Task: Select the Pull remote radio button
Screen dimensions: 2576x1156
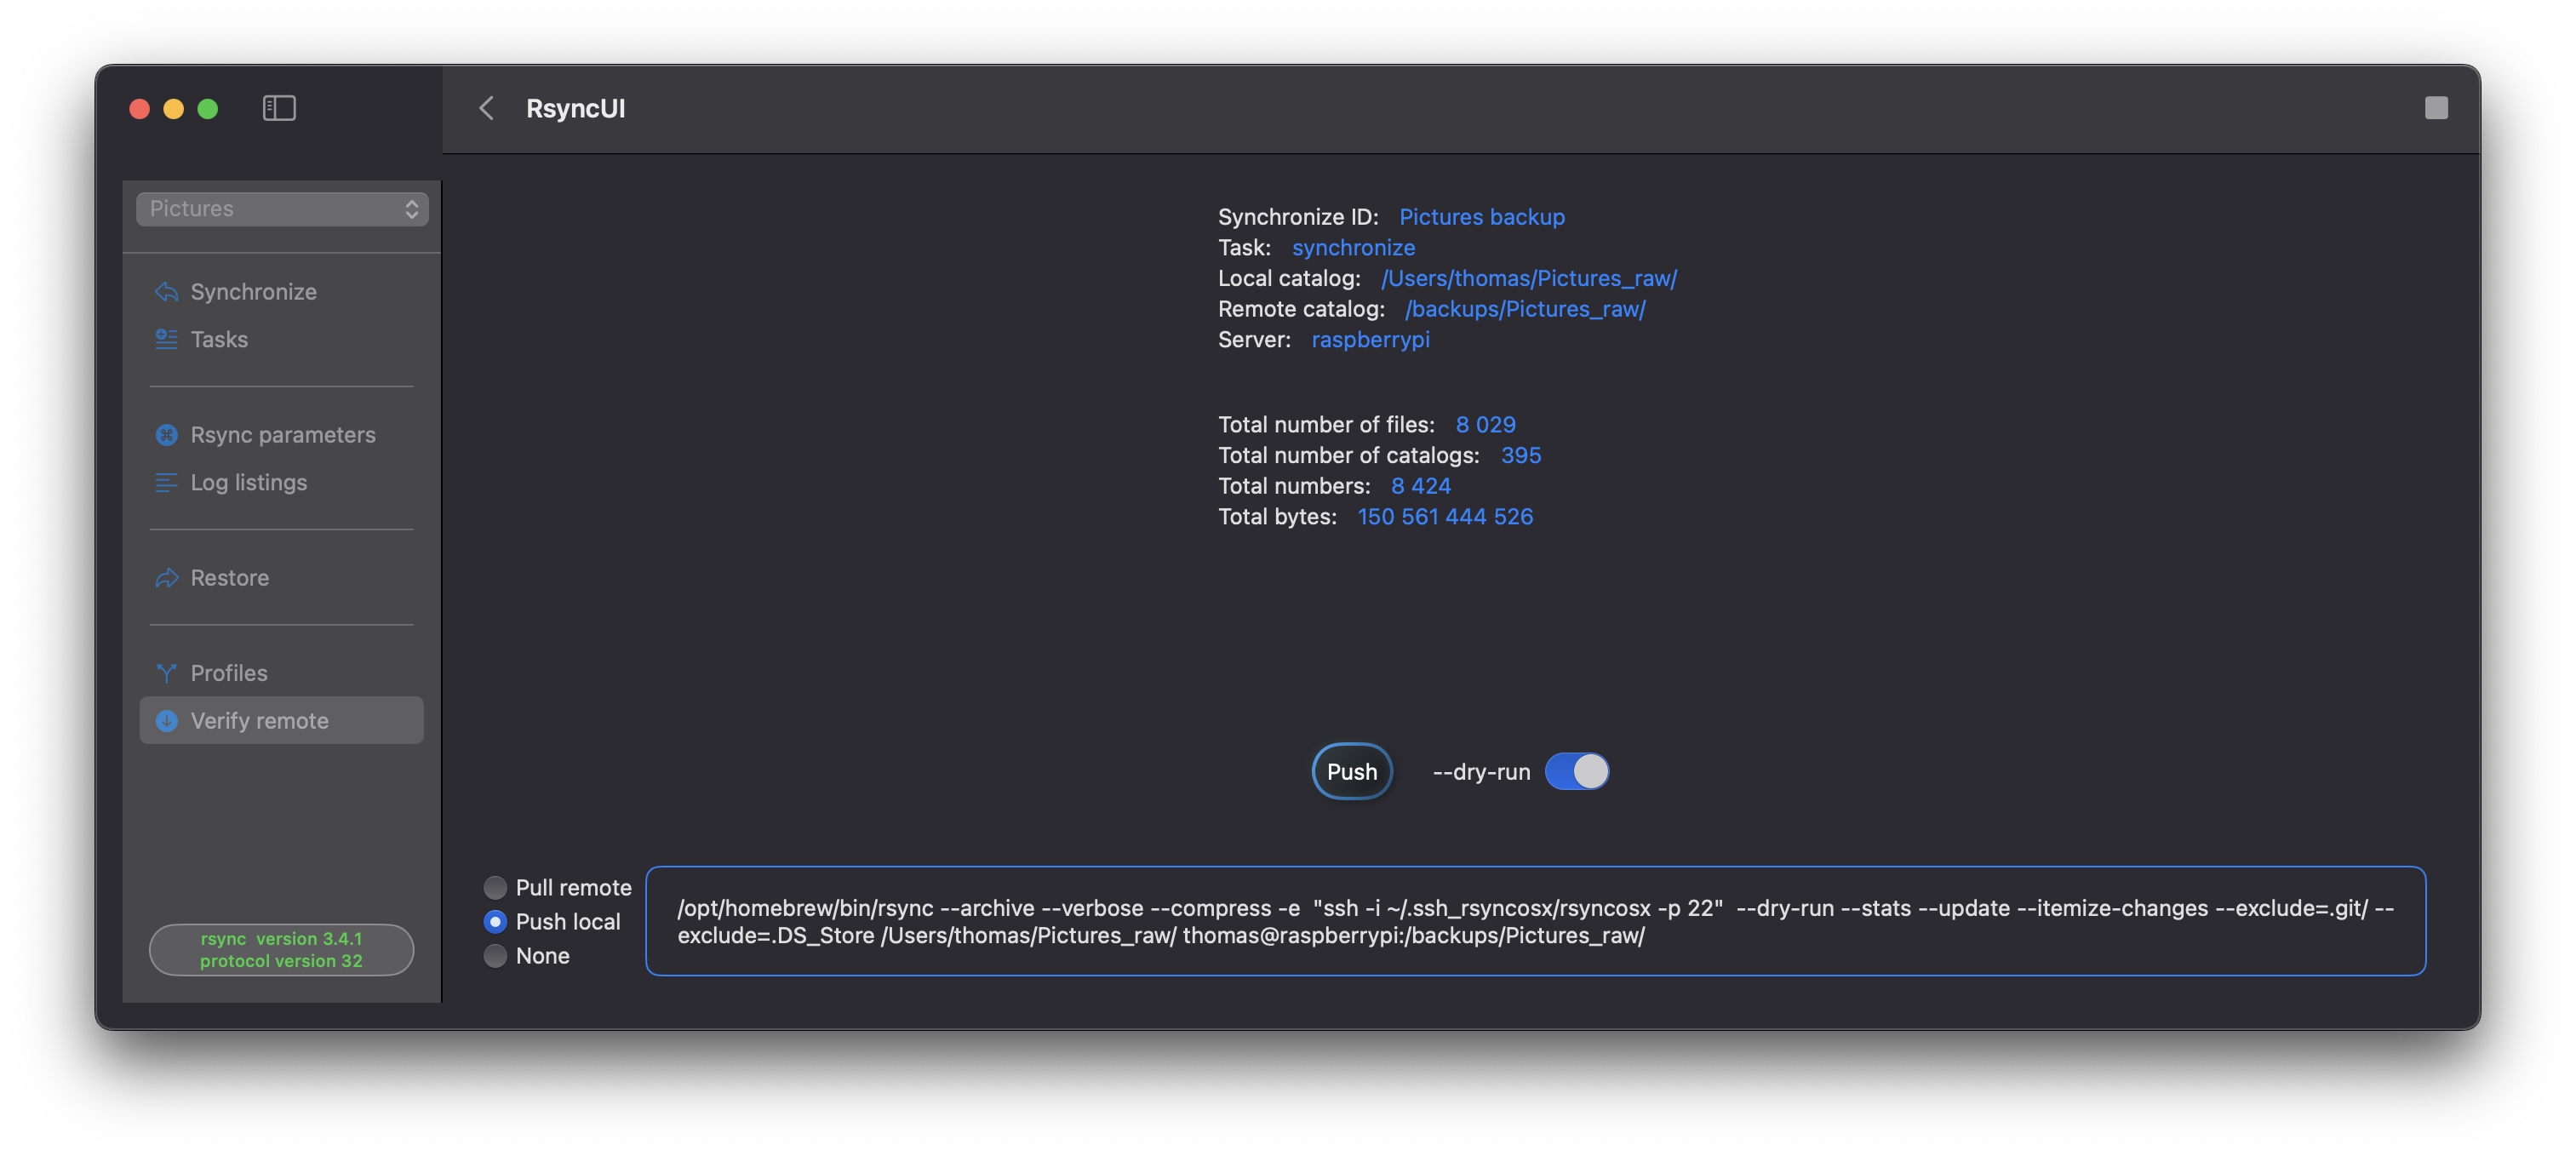Action: coord(495,887)
